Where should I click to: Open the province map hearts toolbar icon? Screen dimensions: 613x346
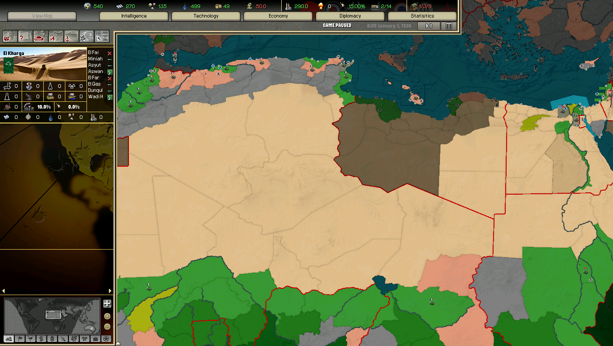click(x=10, y=36)
